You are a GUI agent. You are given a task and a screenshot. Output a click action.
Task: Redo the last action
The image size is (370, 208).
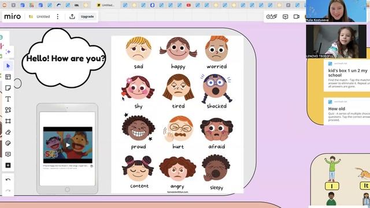[x=8, y=191]
